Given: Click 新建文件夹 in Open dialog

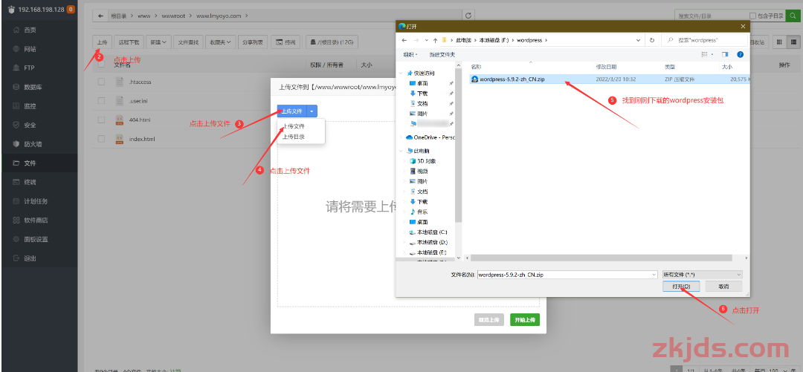Looking at the screenshot, I should (442, 54).
